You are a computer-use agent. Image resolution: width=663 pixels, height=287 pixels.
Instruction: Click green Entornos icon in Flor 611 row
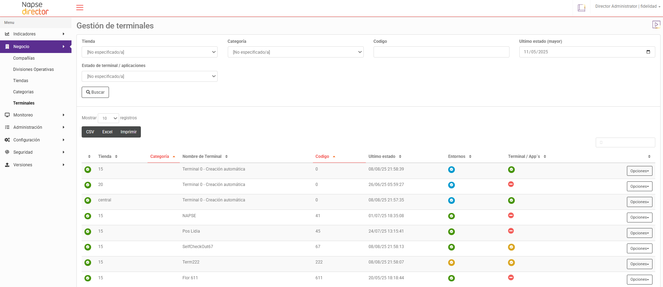click(x=451, y=278)
